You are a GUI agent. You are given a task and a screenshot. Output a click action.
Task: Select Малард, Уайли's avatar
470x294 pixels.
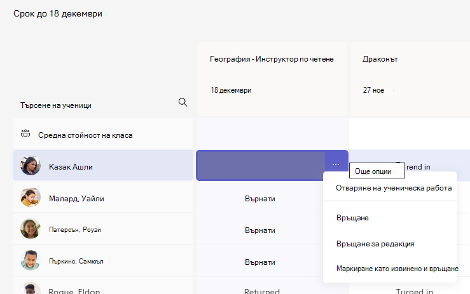point(31,197)
